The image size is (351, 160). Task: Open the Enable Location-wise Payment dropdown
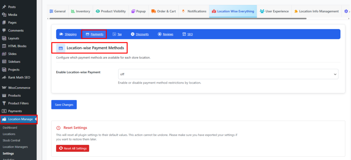[x=228, y=74]
